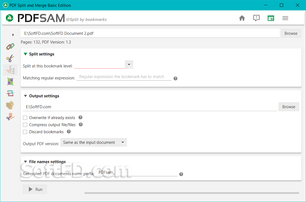Select the Split by size sidebar icon
Image resolution: width=306 pixels, height=202 pixels.
10,117
